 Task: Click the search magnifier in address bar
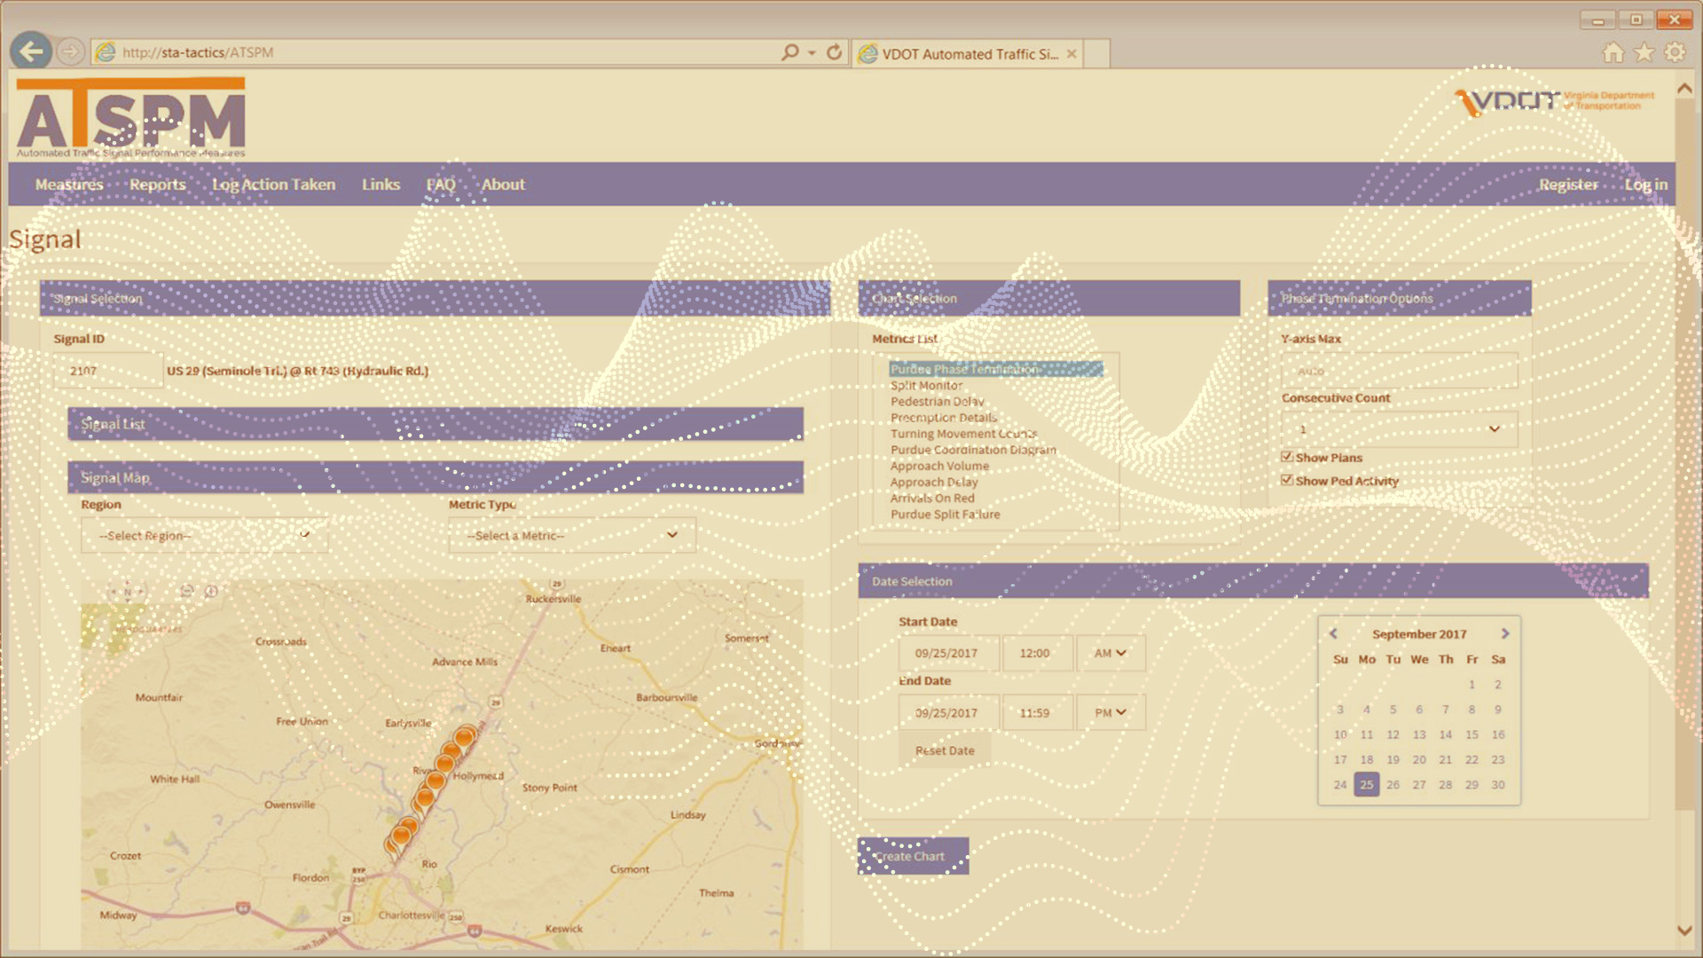tap(789, 53)
